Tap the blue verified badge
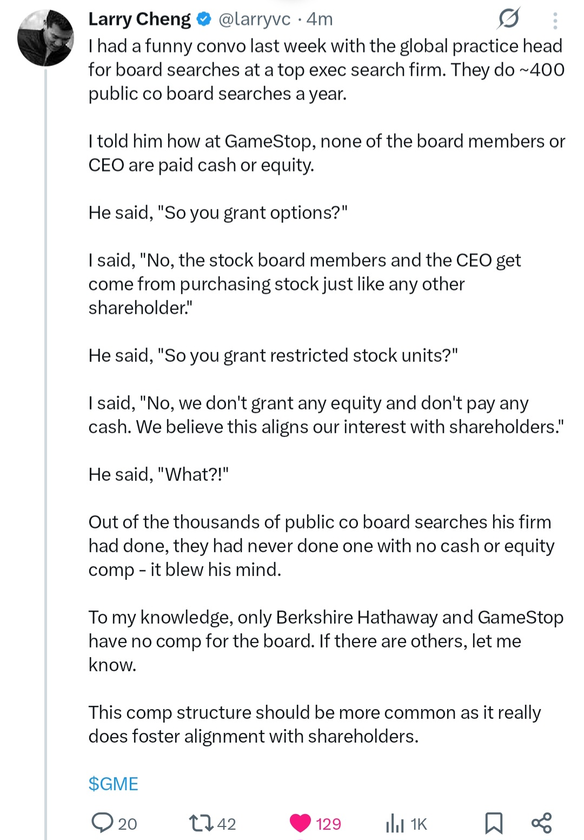This screenshot has height=840, width=584. click(x=203, y=19)
